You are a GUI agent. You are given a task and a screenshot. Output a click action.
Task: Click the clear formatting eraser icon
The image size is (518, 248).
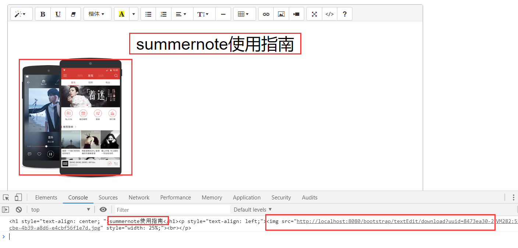(73, 14)
